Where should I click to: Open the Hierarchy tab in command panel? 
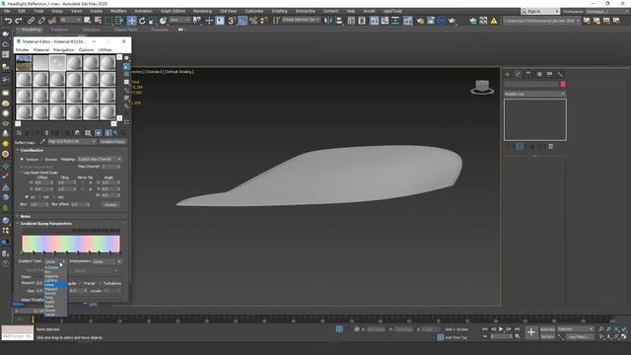[528, 75]
